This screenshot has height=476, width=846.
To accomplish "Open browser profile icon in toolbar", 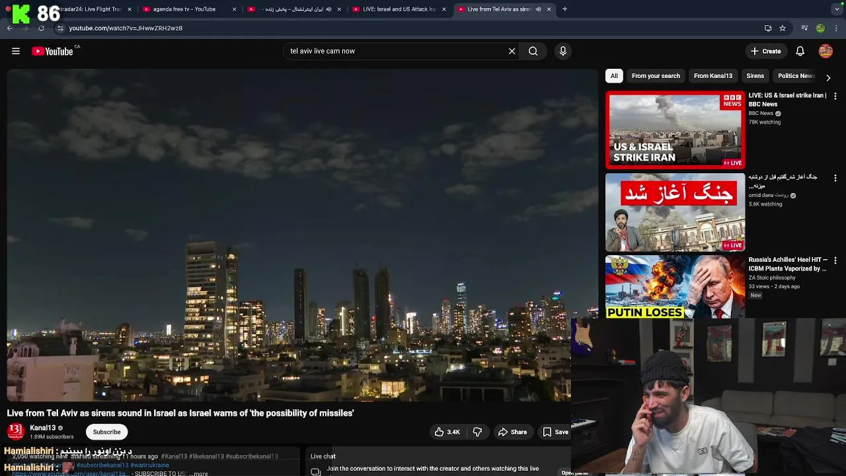I will (x=820, y=28).
